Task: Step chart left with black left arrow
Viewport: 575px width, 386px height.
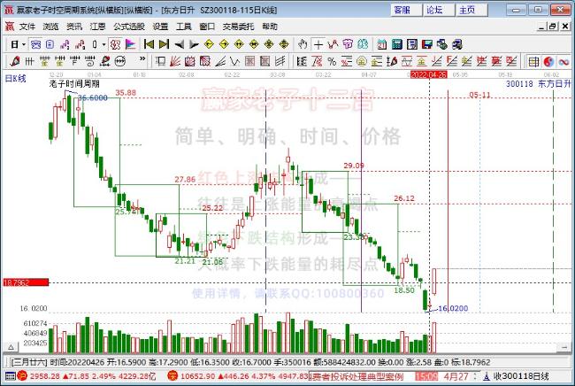Action: coord(180,44)
